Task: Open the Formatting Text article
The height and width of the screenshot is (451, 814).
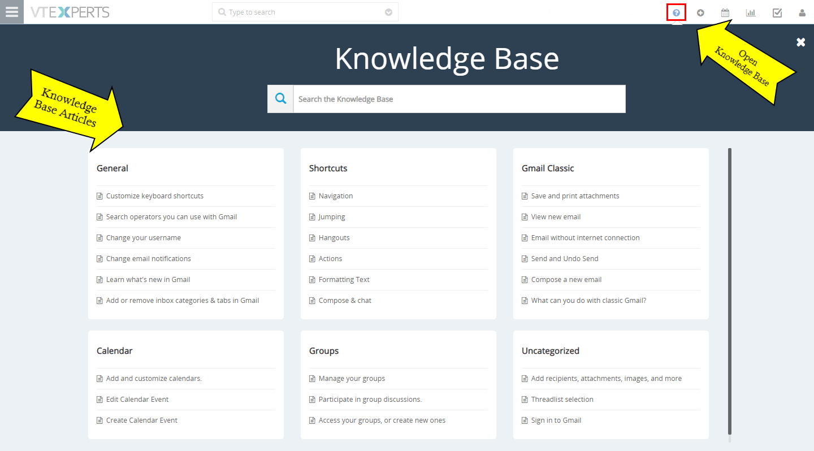Action: (344, 279)
